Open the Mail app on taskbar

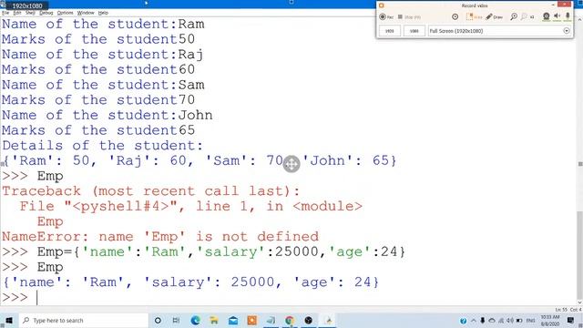tap(233, 320)
